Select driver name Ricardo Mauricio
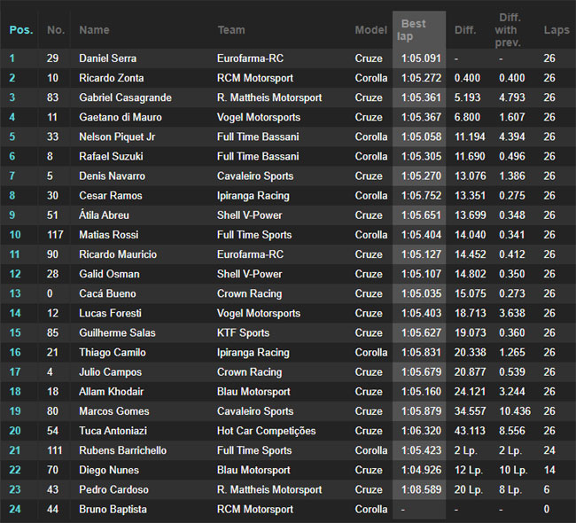 click(x=118, y=254)
